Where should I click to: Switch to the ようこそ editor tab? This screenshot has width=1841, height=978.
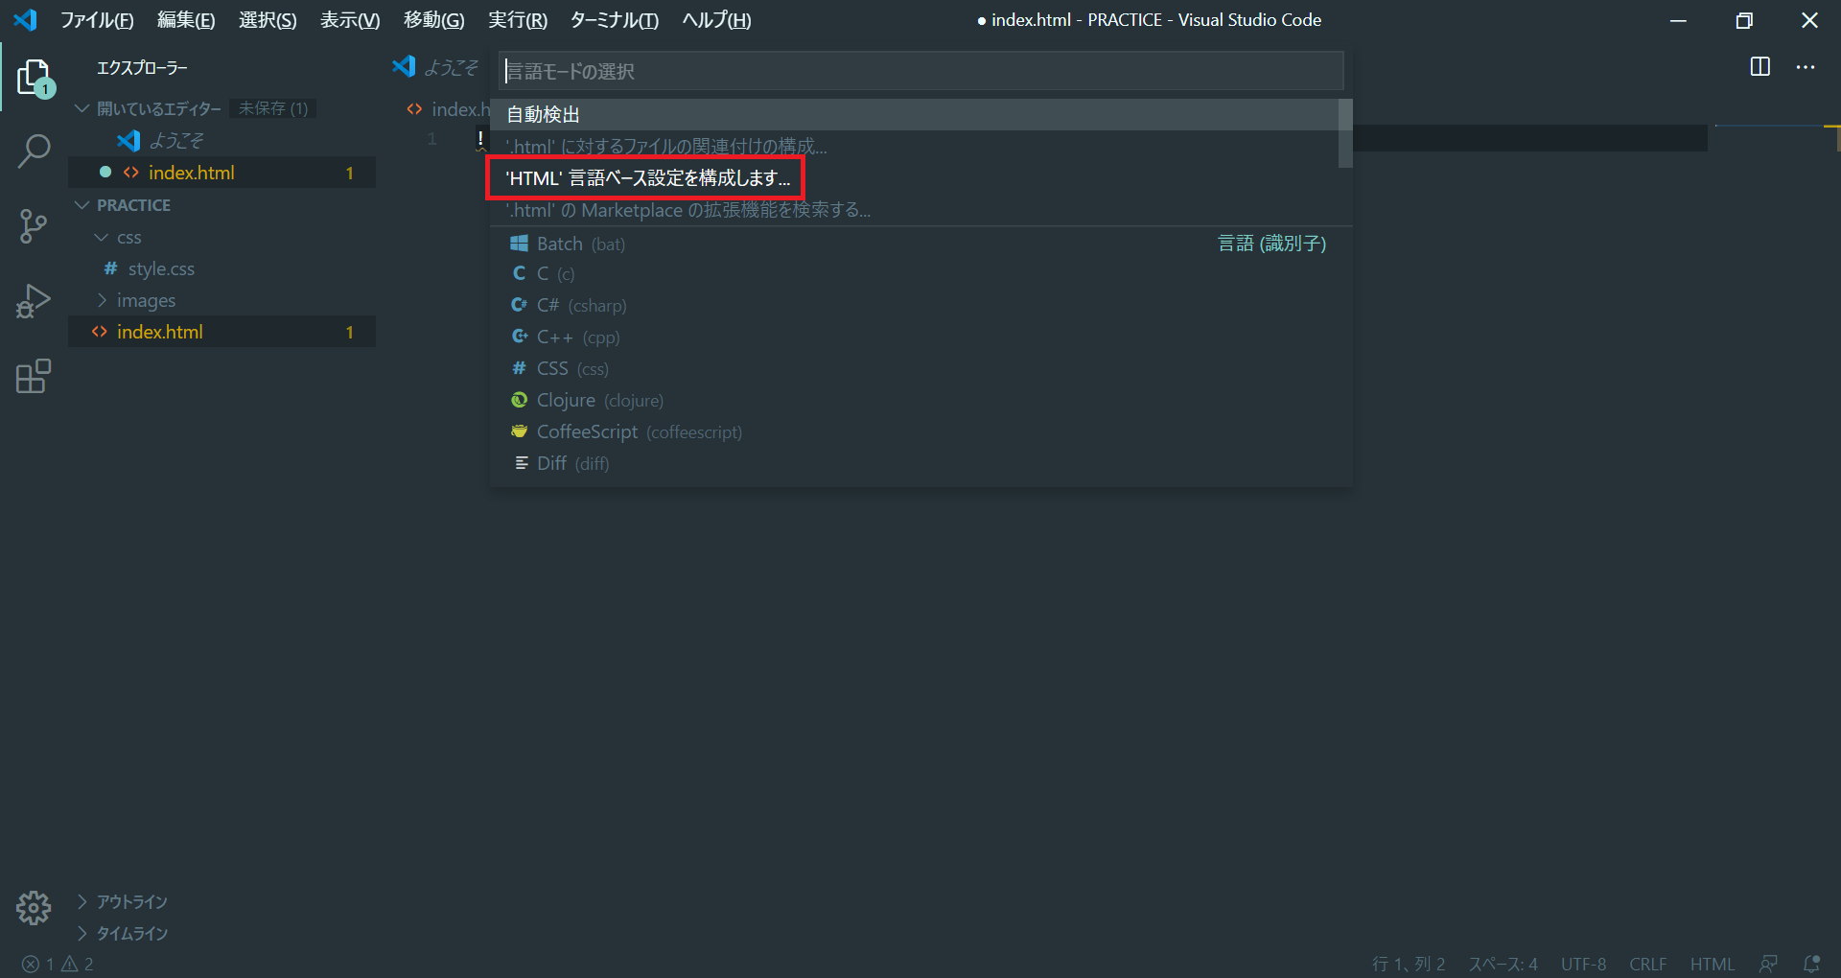(x=436, y=67)
